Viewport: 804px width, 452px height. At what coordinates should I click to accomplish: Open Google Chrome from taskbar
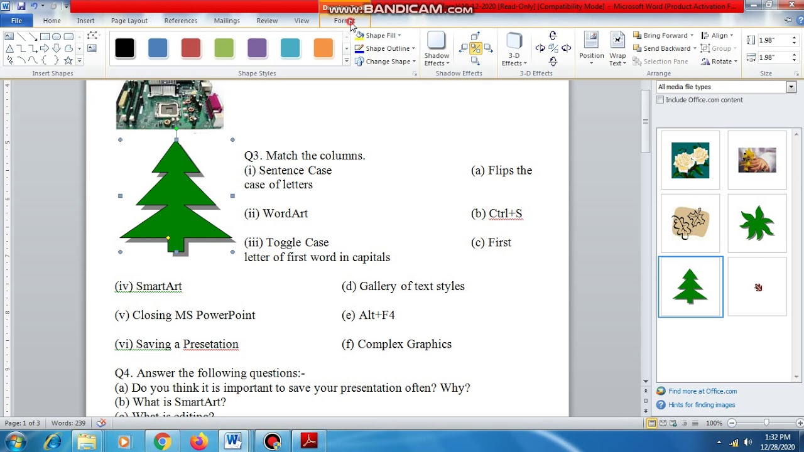point(163,441)
